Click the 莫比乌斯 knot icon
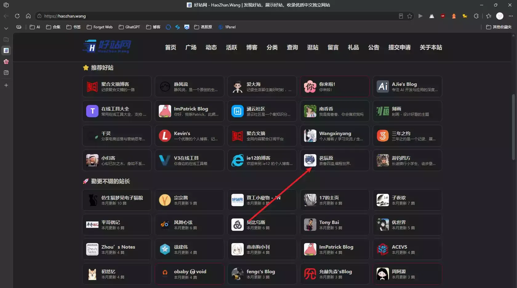Screen dimensions: 517x288 click(238, 225)
